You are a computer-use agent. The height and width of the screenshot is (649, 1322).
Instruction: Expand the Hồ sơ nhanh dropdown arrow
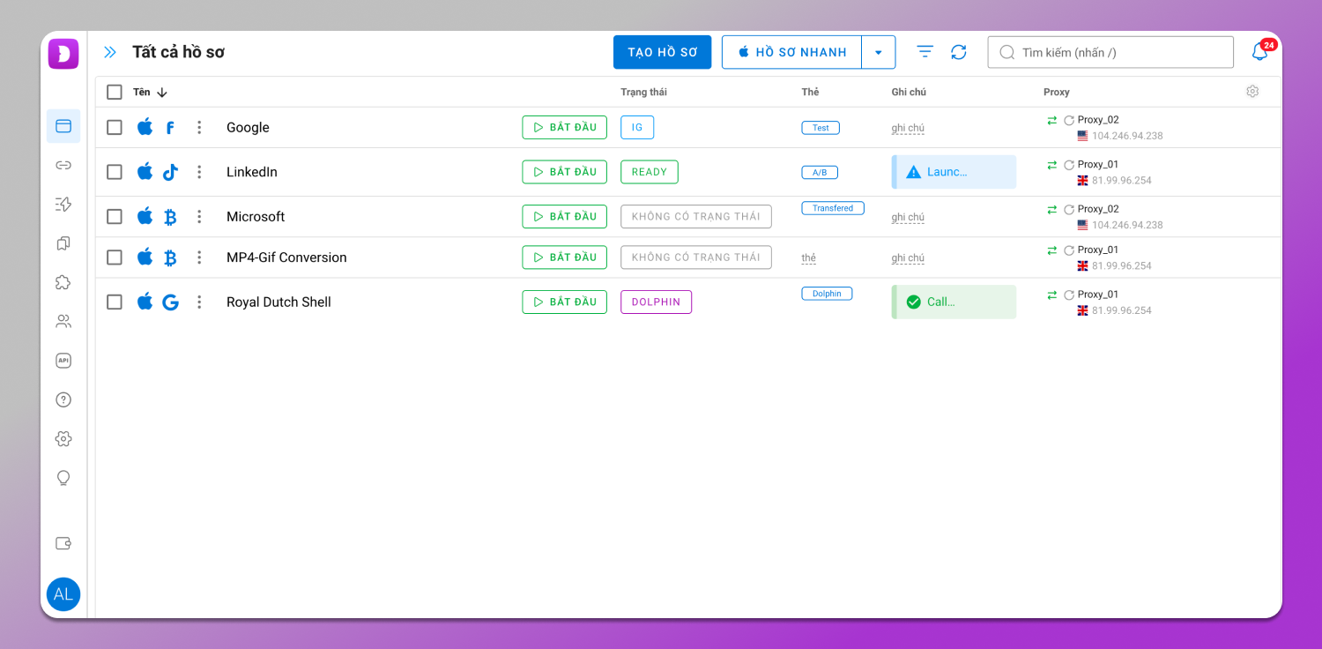click(x=878, y=53)
